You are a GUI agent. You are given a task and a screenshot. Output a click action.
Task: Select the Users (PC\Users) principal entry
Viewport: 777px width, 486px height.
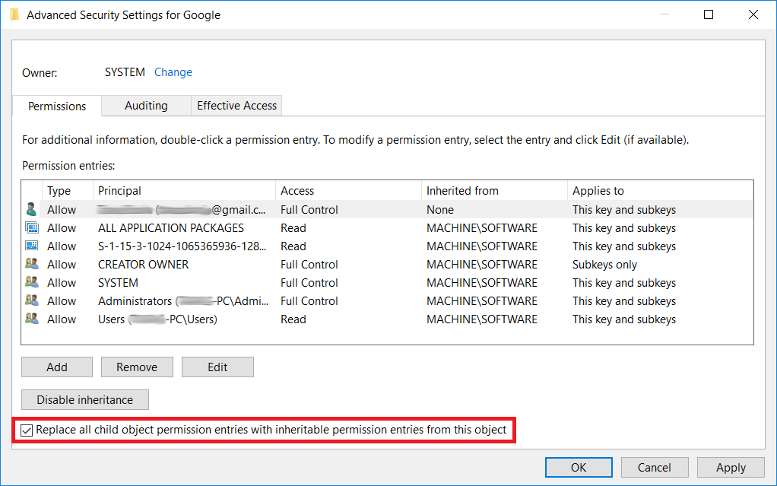pyautogui.click(x=157, y=319)
